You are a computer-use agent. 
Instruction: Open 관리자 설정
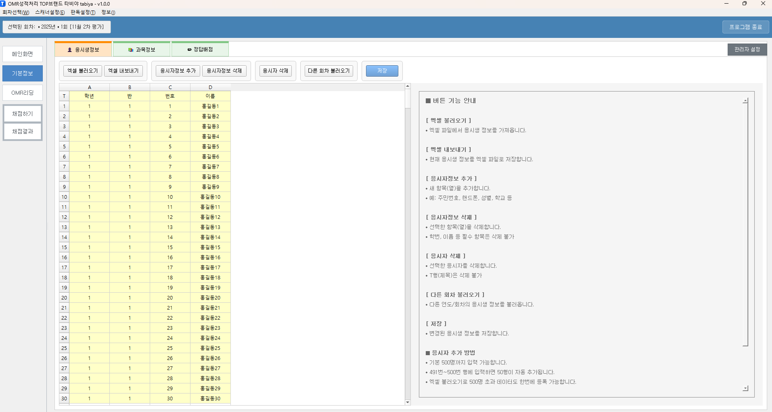(747, 50)
